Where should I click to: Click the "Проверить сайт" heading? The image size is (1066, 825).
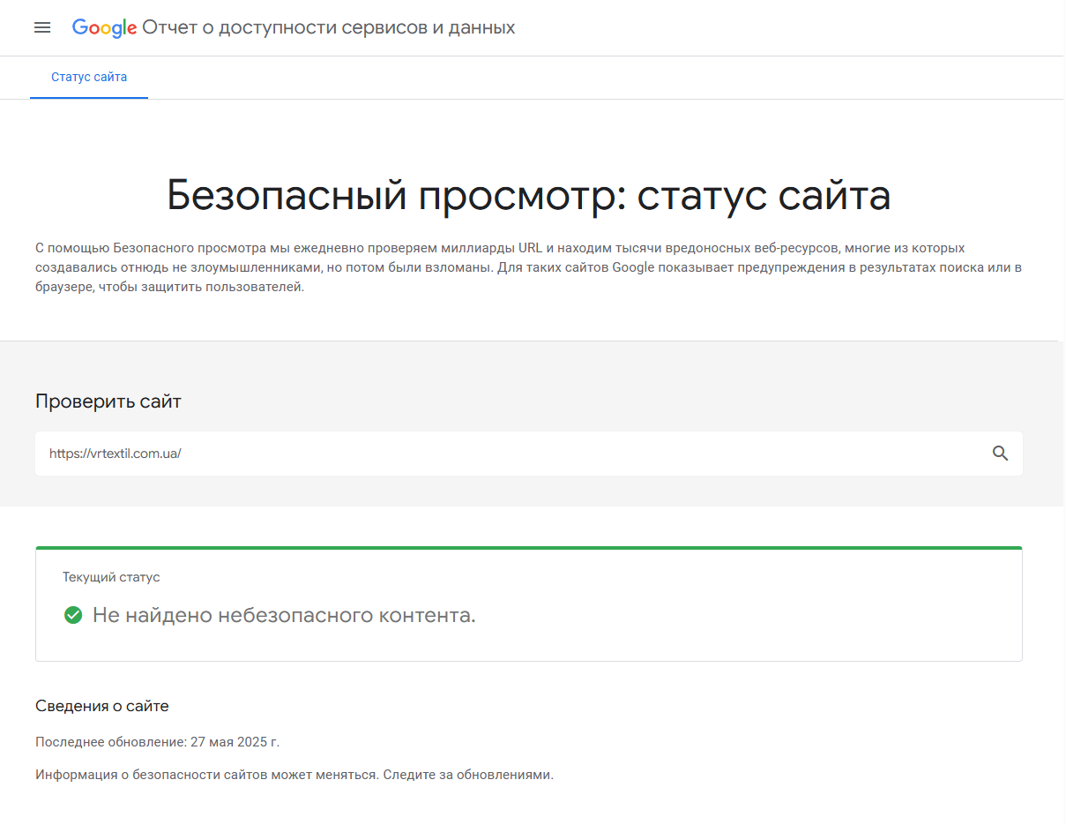pos(108,401)
